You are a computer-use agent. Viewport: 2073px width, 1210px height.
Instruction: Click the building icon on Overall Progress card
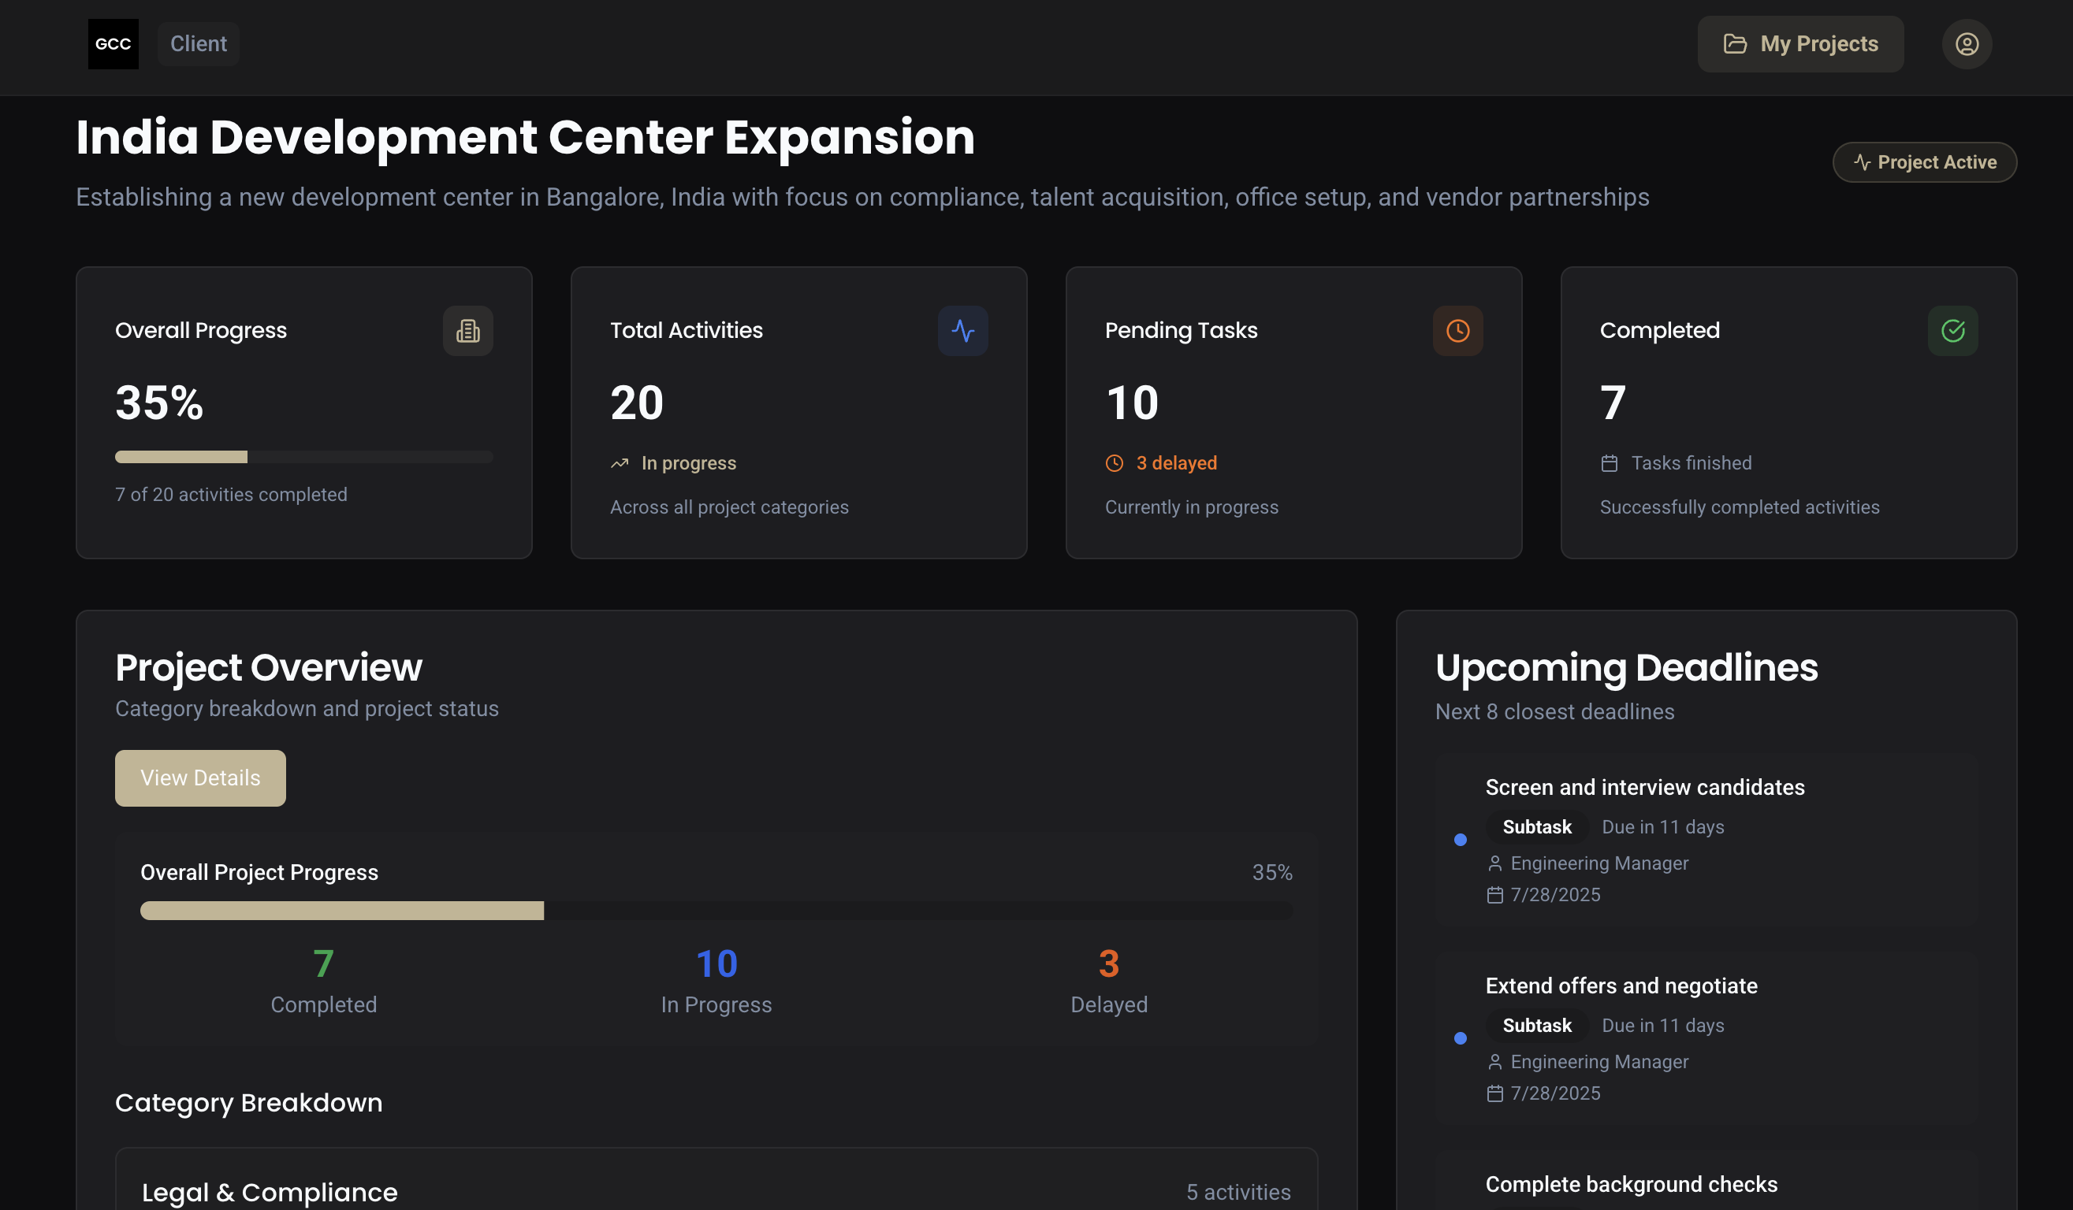point(468,330)
